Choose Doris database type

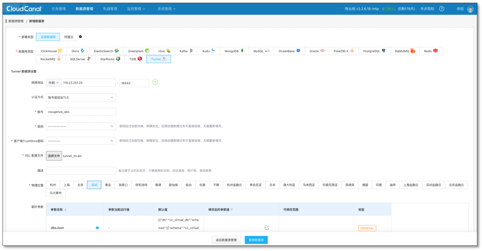[78, 51]
